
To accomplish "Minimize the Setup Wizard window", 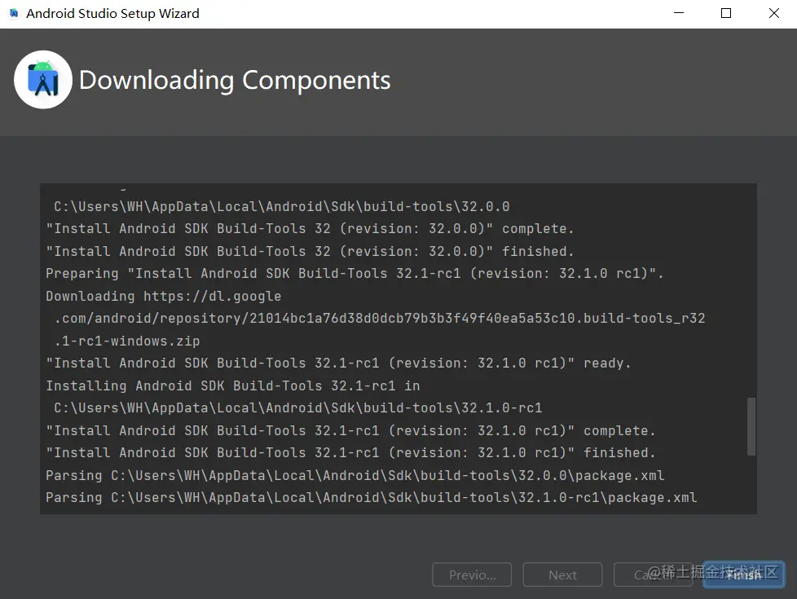I will pyautogui.click(x=679, y=13).
